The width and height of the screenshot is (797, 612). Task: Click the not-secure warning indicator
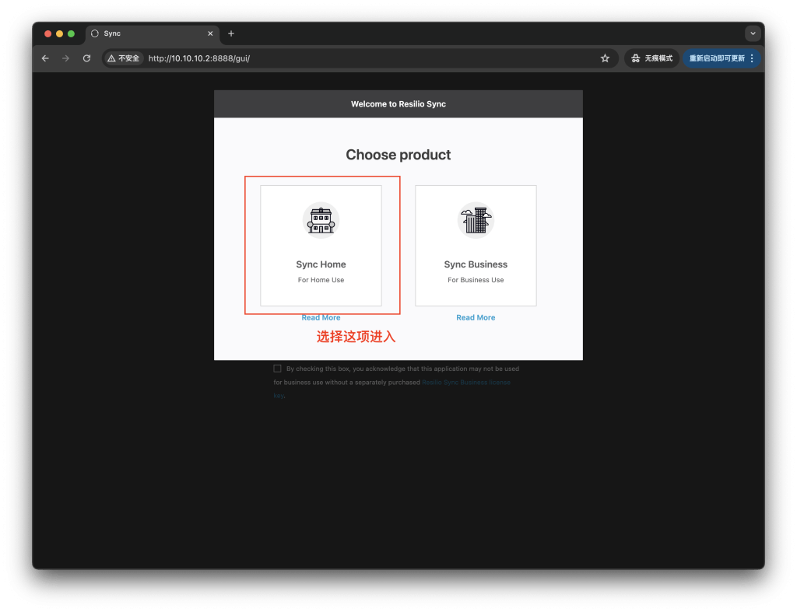[124, 58]
